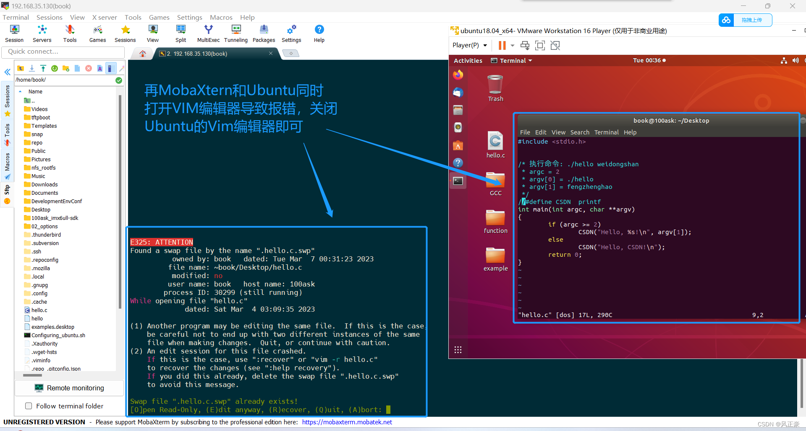Click the rename 'A' file icon in SFTP toolbar
This screenshot has height=431, width=806.
tap(100, 68)
